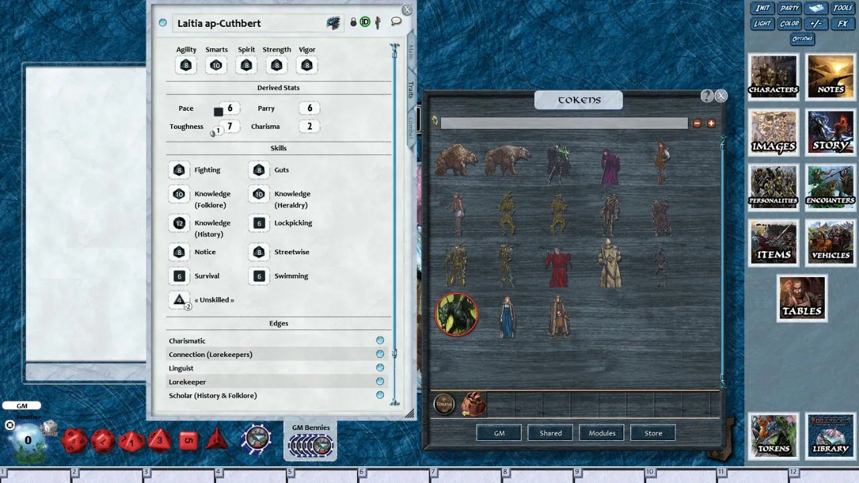Open the Notes sidebar panel

(831, 76)
